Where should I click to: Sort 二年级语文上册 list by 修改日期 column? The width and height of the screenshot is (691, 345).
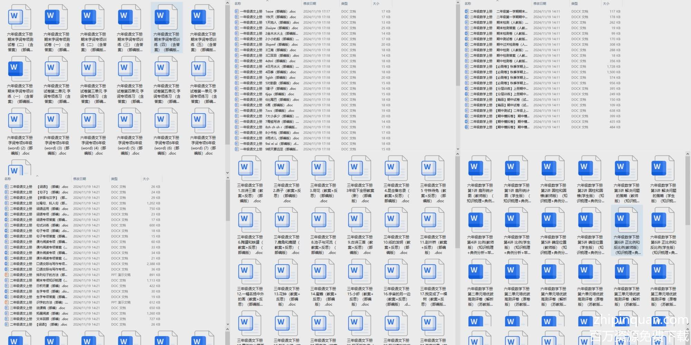(79, 179)
